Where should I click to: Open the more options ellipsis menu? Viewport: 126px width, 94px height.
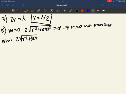123,5
